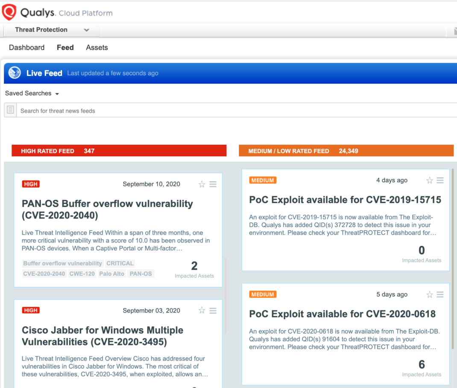Click the September 03, 2020 date
457x388 pixels.
(x=151, y=310)
